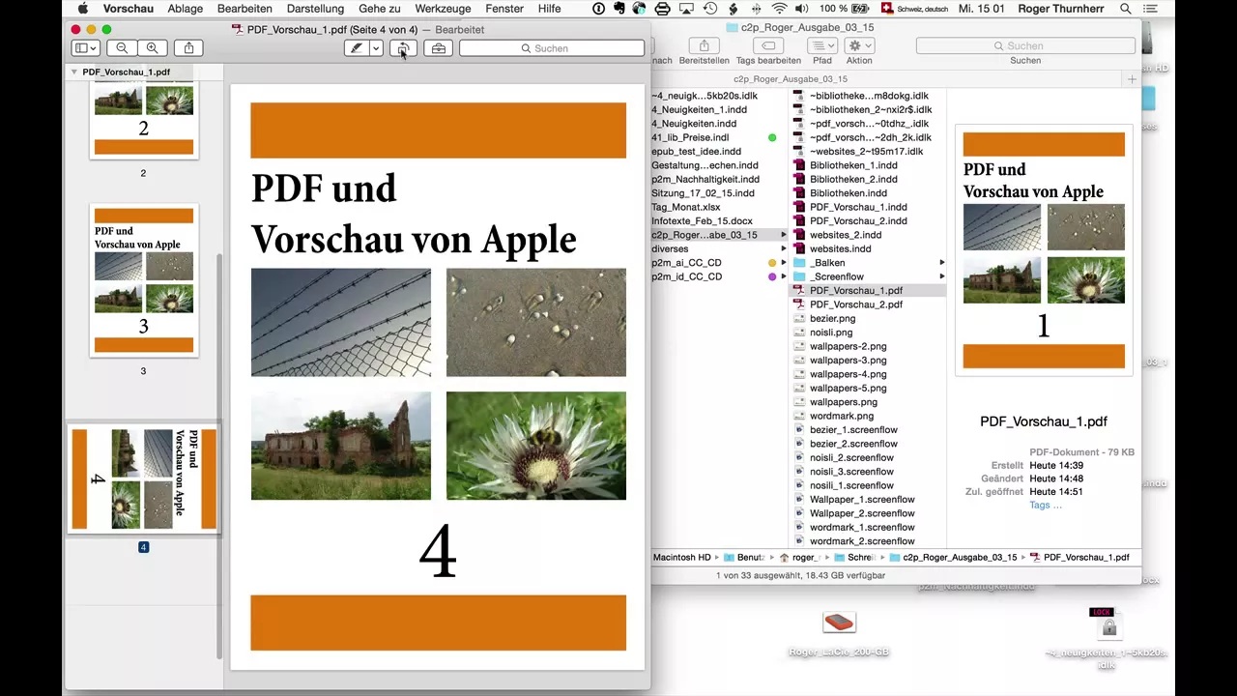1237x696 pixels.
Task: Show the markup toolbox in Vorschau
Action: [439, 48]
